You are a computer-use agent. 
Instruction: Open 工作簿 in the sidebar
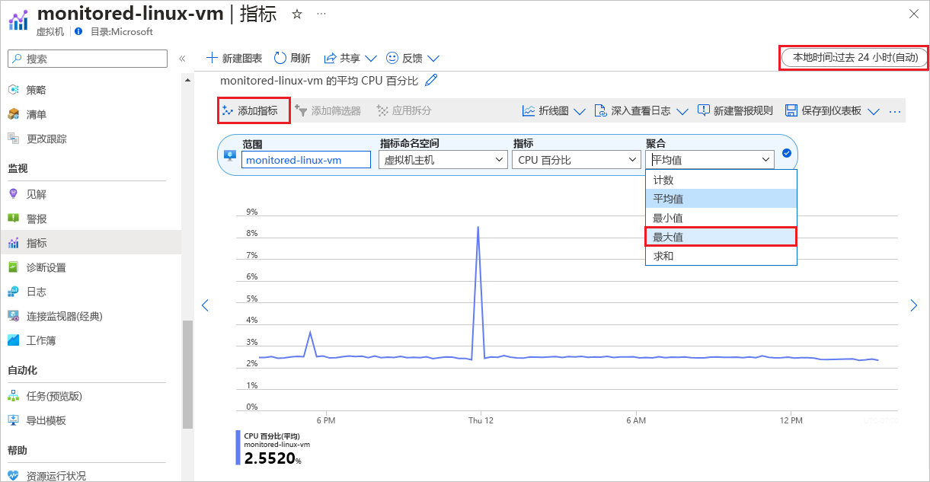91,340
